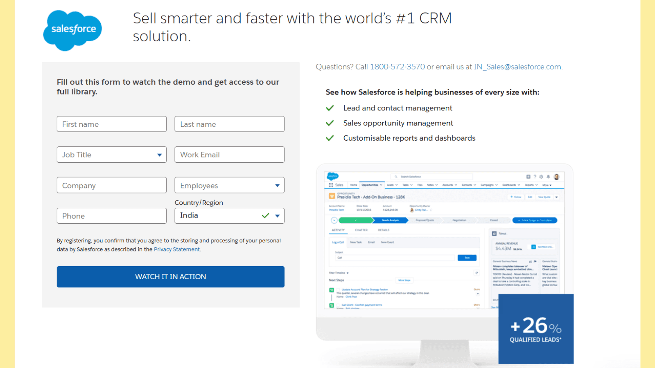Click into the Work Email field
This screenshot has width=655, height=368.
(230, 155)
